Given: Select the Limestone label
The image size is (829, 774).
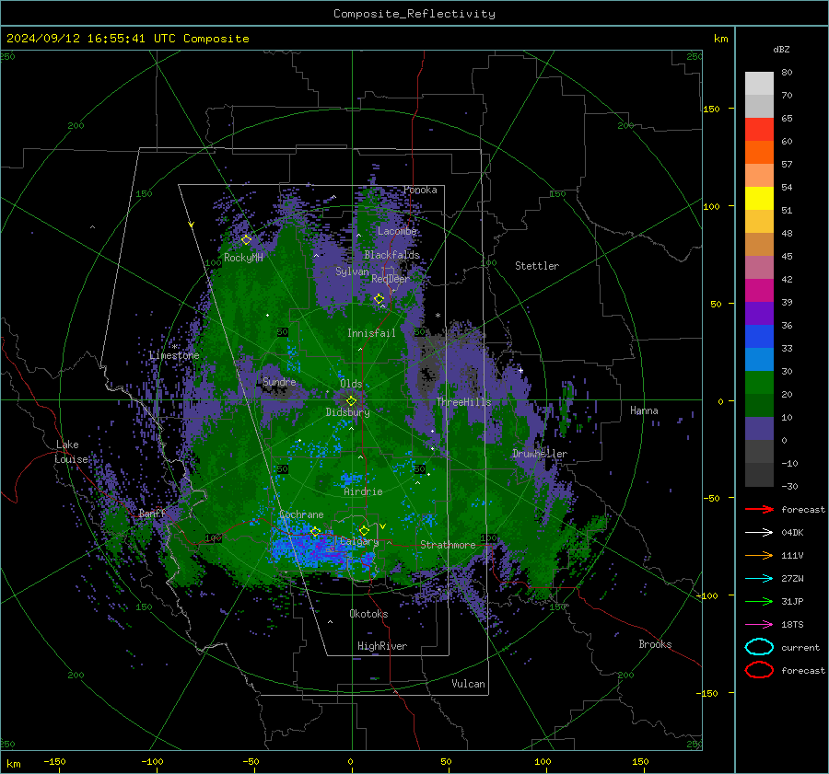Looking at the screenshot, I should point(174,355).
